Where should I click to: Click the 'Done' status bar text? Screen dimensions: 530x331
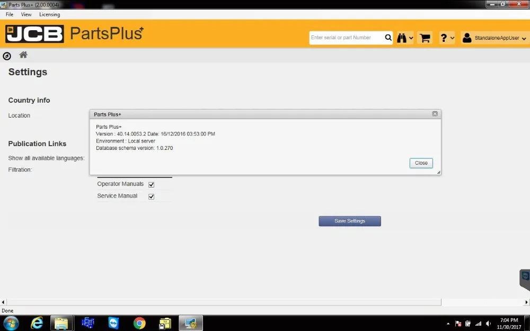tap(7, 311)
